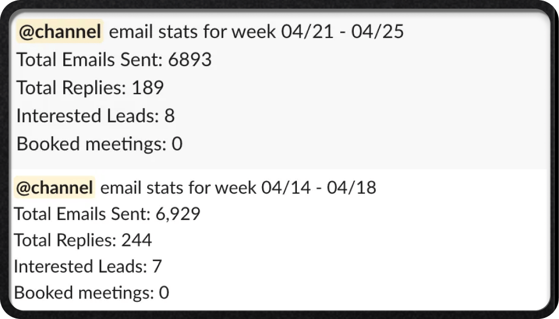Click the number 6,929 in second message
The image size is (559, 319).
click(x=178, y=214)
